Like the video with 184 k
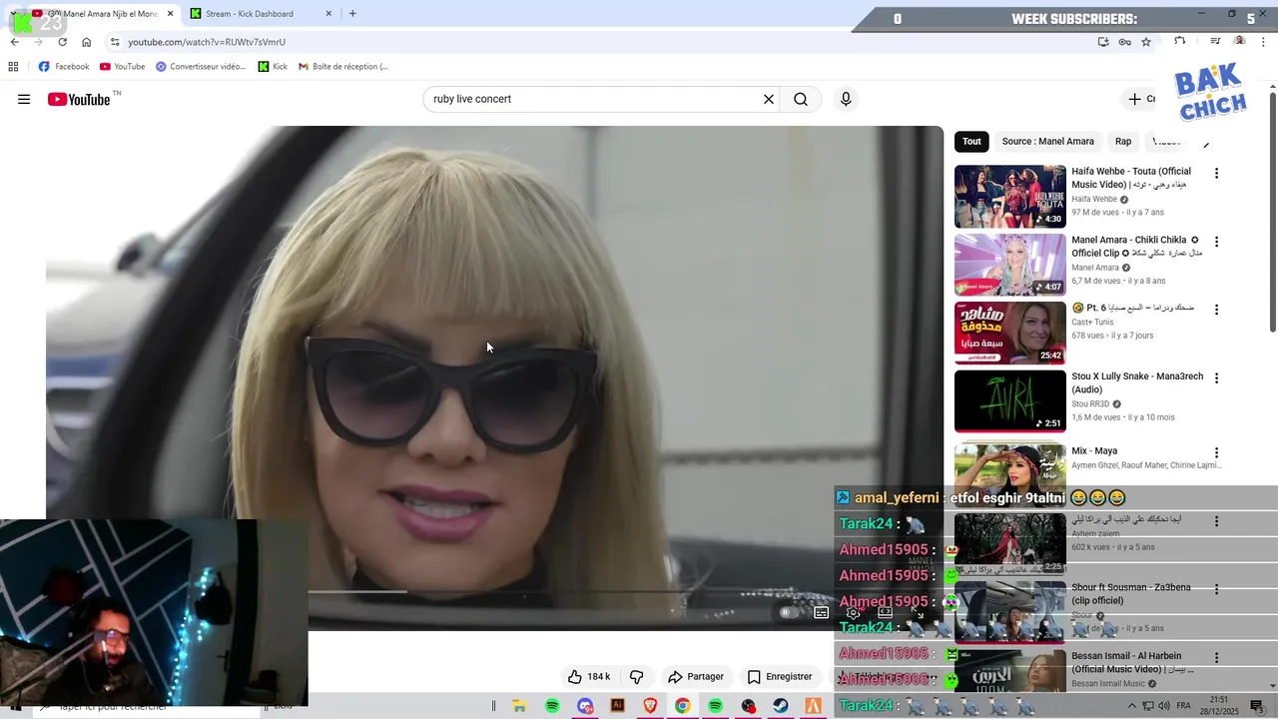Screen dimensions: 1278x719 (589, 676)
